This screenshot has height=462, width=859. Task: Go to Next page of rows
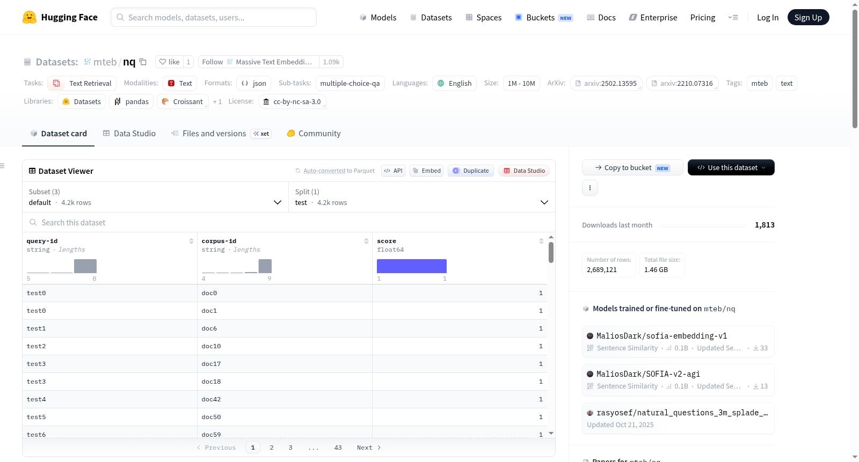369,448
